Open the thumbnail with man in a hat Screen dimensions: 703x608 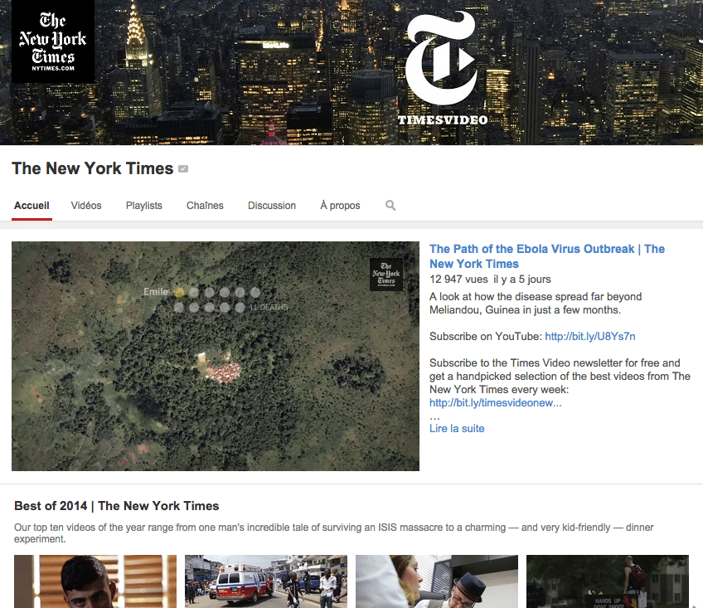[x=437, y=581]
